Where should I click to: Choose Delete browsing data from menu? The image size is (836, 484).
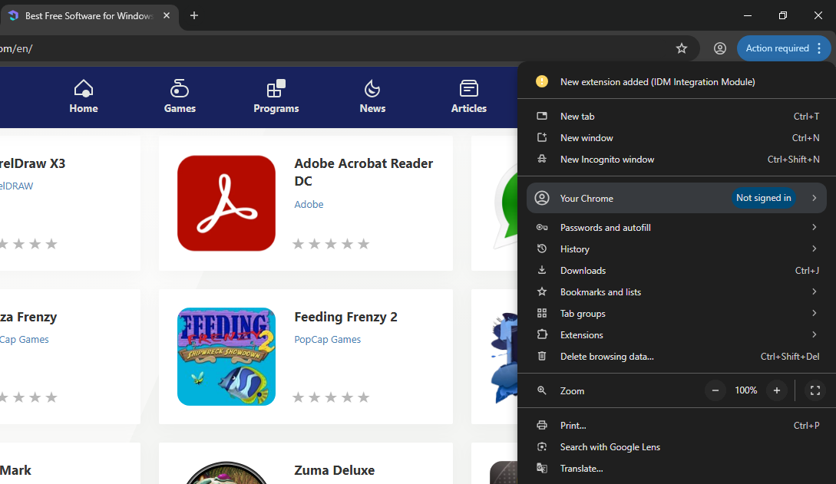click(606, 357)
